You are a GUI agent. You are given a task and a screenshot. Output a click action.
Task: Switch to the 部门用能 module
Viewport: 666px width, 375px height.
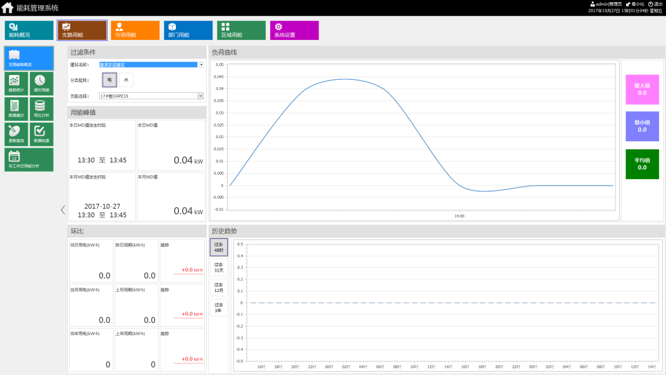click(x=188, y=30)
